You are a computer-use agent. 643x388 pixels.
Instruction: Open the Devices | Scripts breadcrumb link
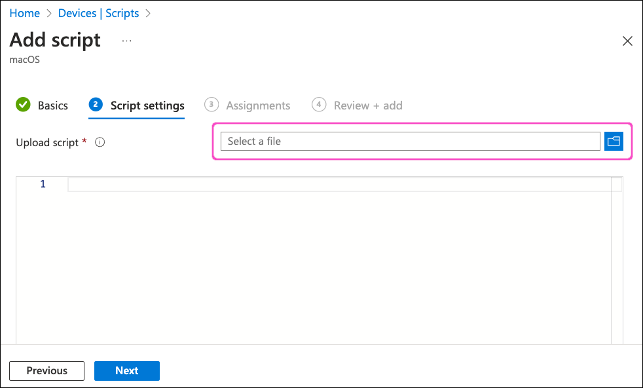[x=98, y=13]
